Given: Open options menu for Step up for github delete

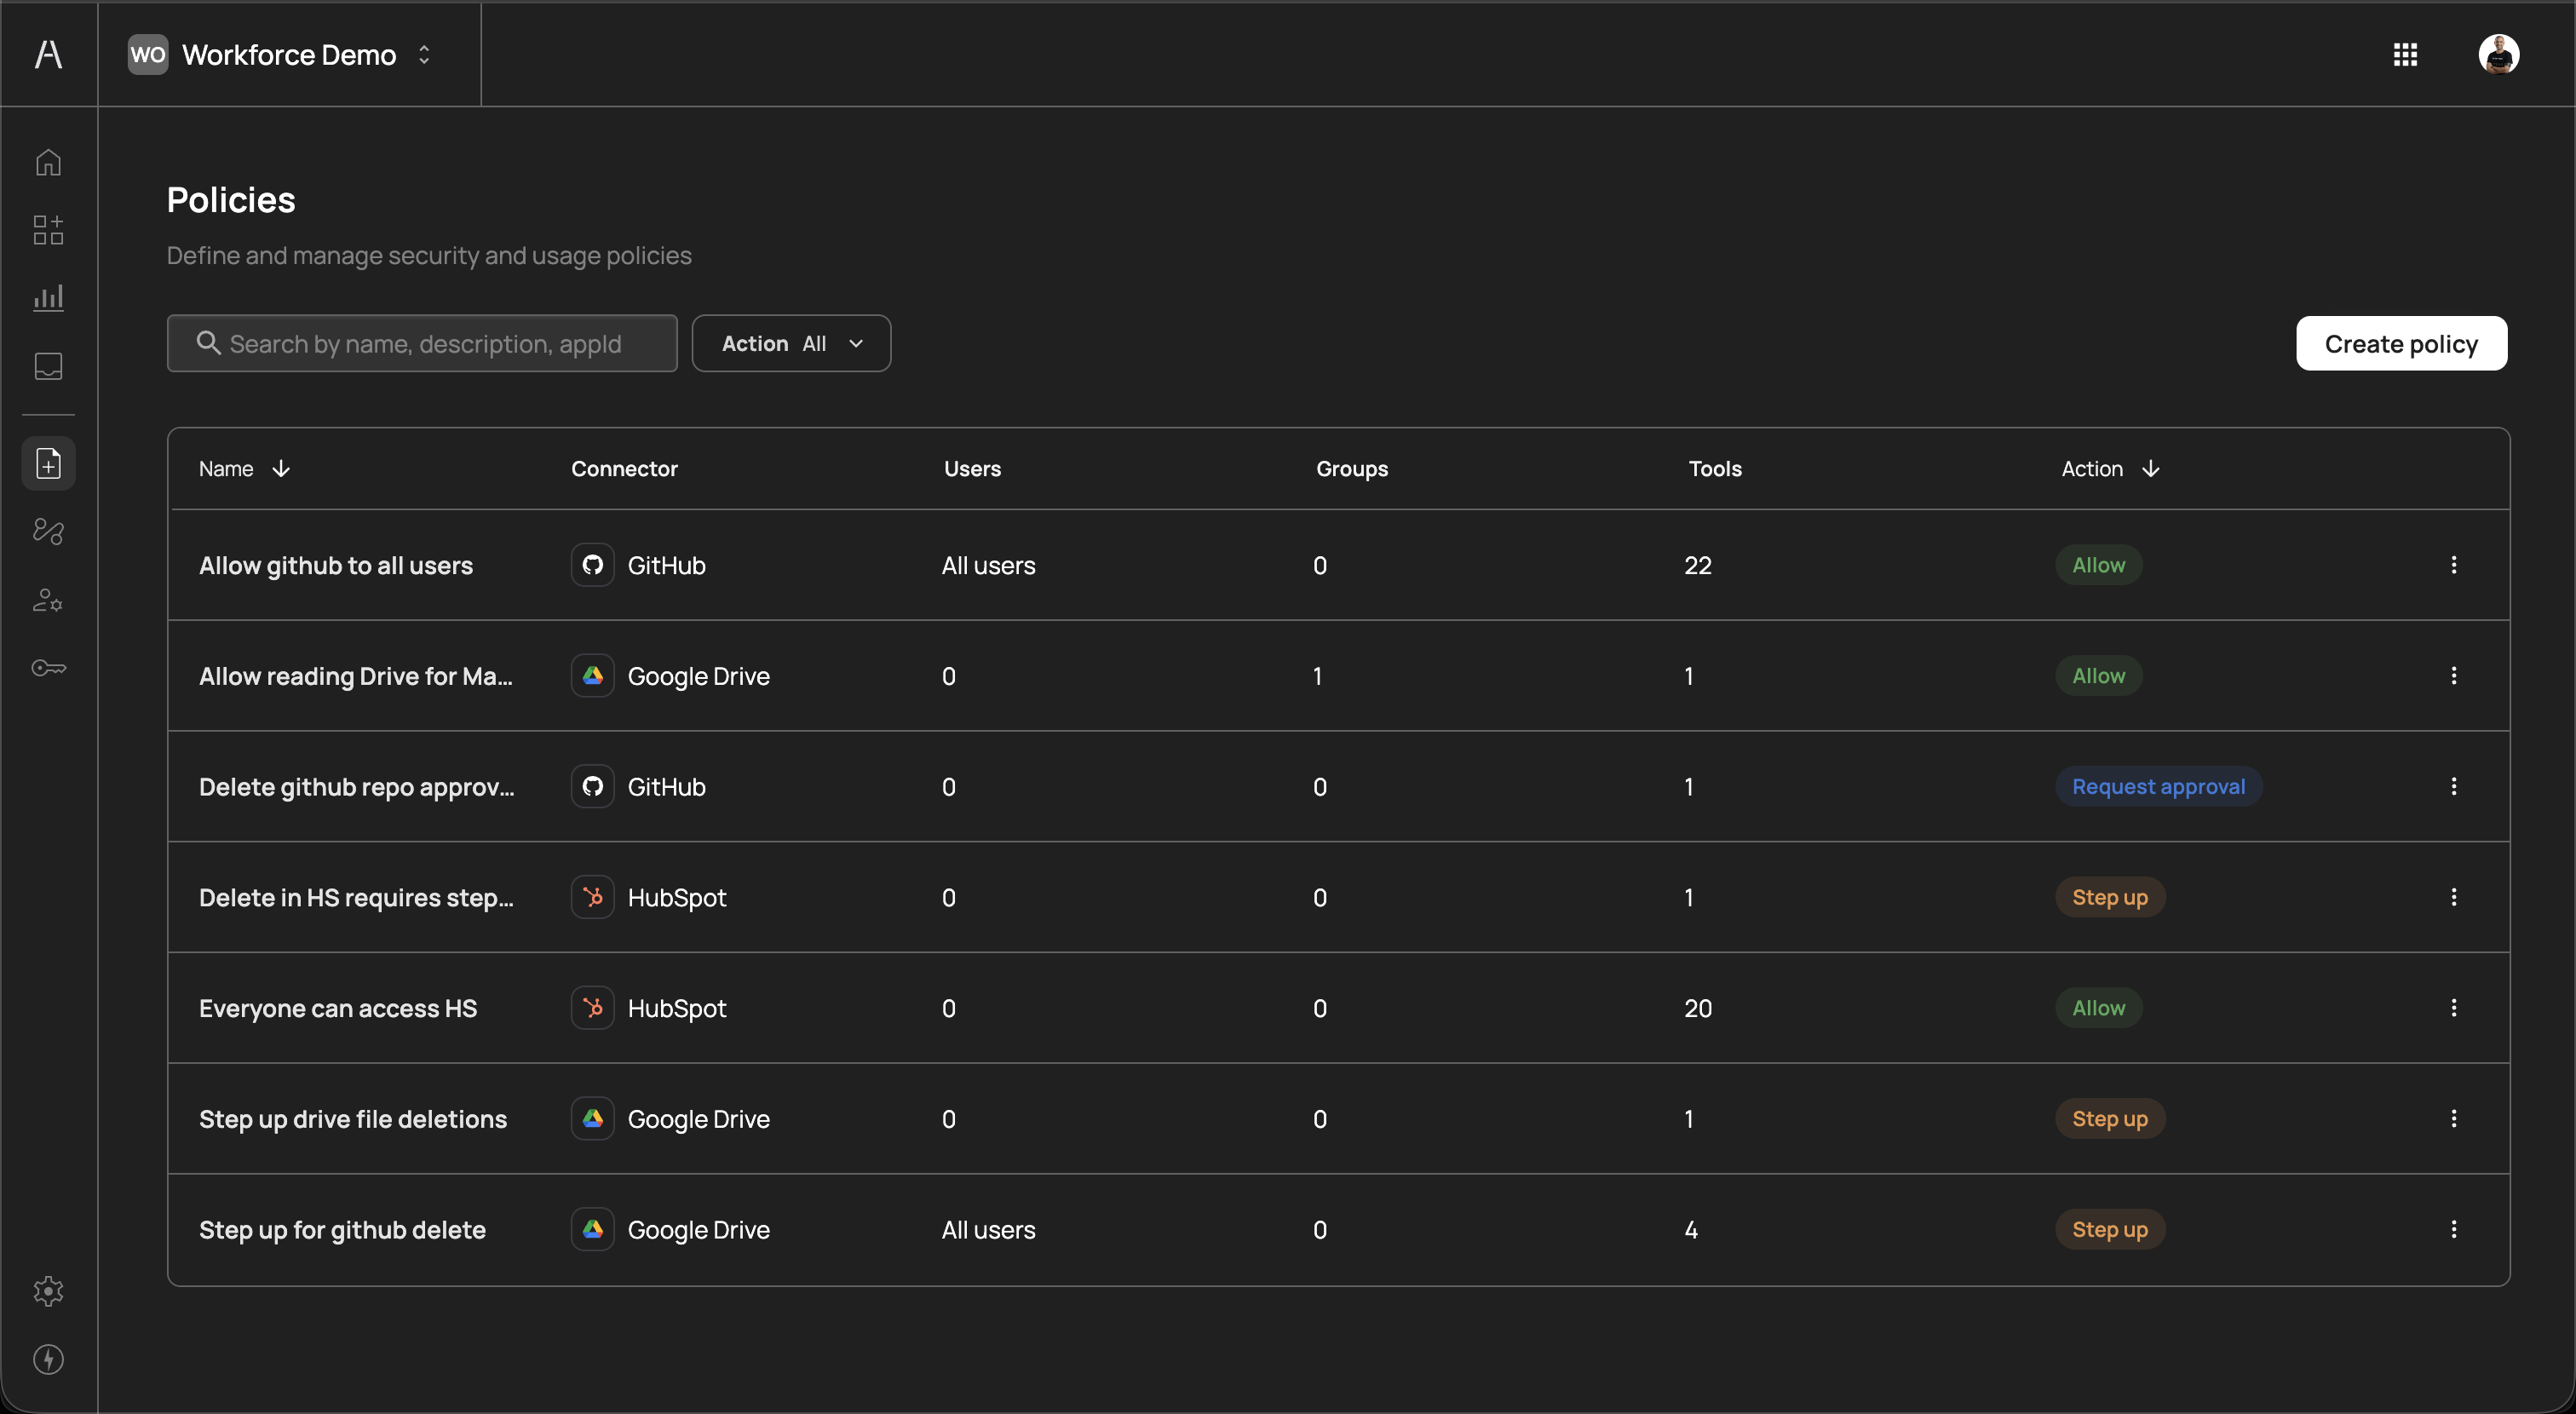Looking at the screenshot, I should point(2453,1230).
